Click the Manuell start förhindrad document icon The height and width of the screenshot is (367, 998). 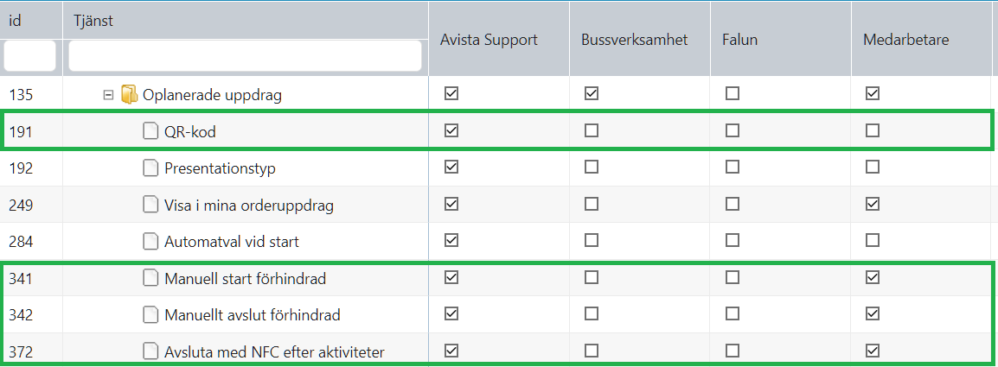150,278
